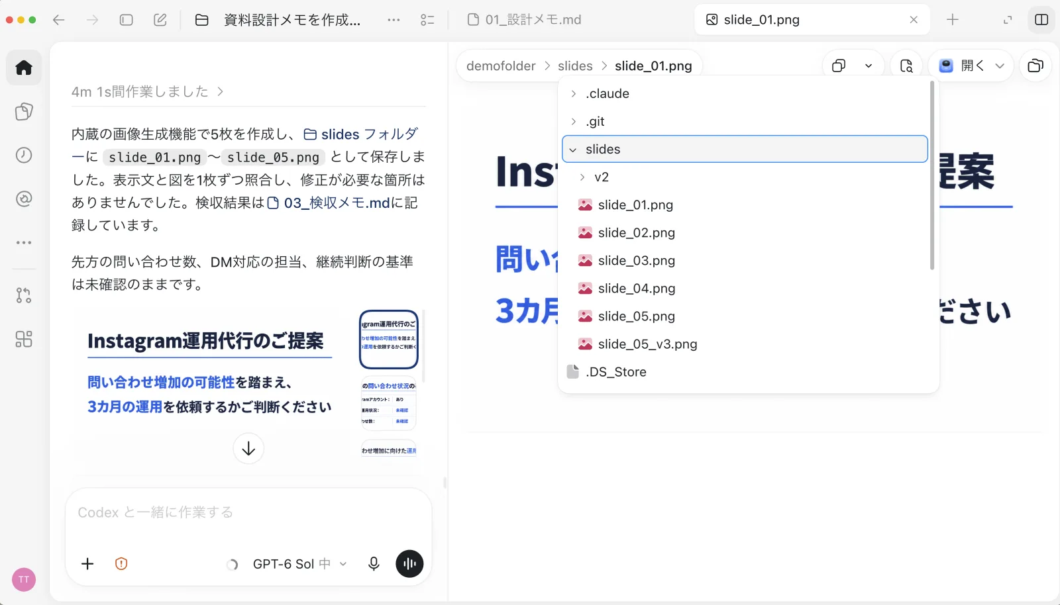This screenshot has height=605, width=1060.
Task: Open the GPT-6 Sol 中 model dropdown
Action: pos(299,564)
